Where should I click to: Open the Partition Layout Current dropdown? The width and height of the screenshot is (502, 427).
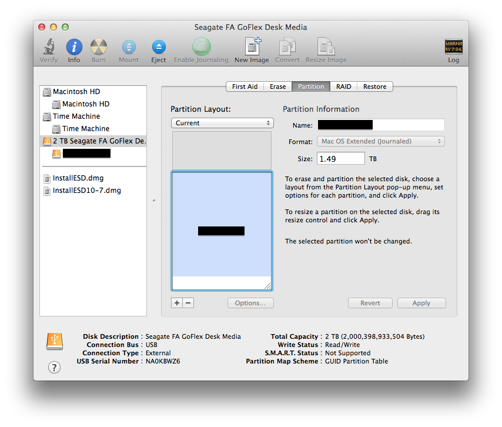[222, 123]
